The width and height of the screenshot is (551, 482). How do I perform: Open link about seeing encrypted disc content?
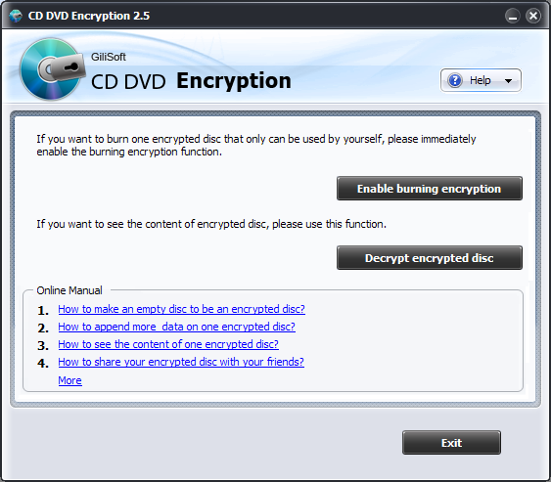click(168, 344)
